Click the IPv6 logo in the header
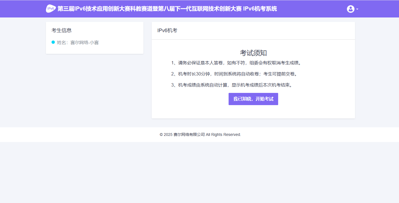 click(x=51, y=9)
